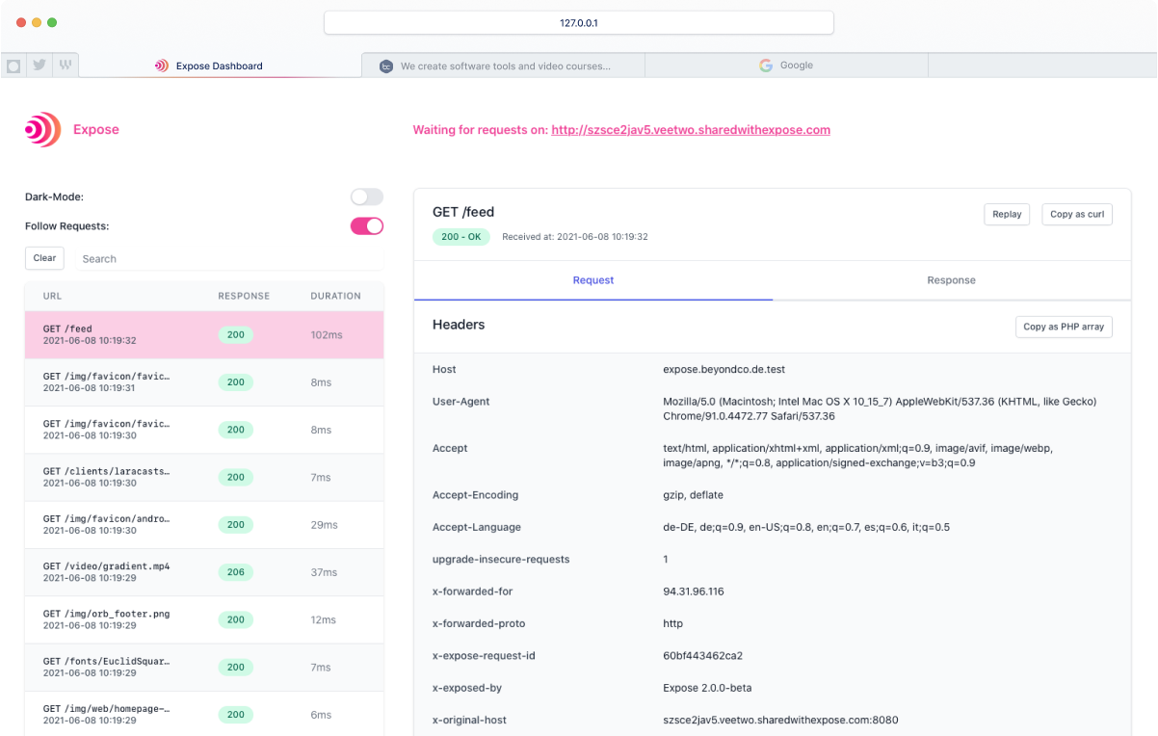Click the Accept-Encoding value "gzip, deflate"
Screen dimensions: 1158x736
693,495
